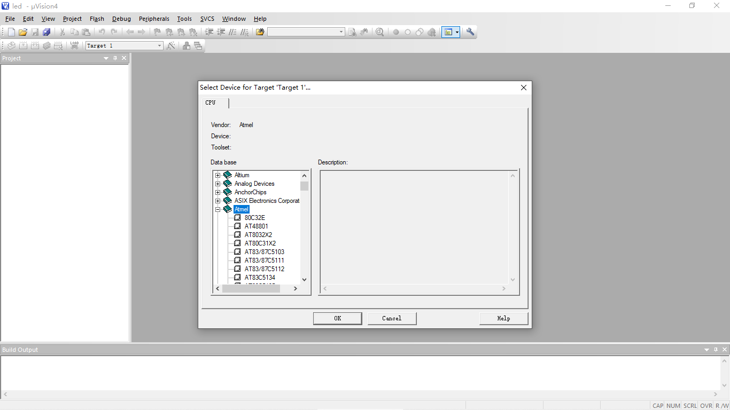Click the Redo arrow icon
This screenshot has width=730, height=410.
coord(114,32)
